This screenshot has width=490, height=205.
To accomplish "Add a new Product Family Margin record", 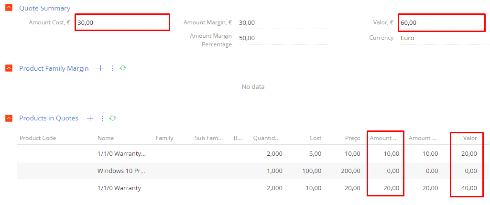I will coord(100,68).
